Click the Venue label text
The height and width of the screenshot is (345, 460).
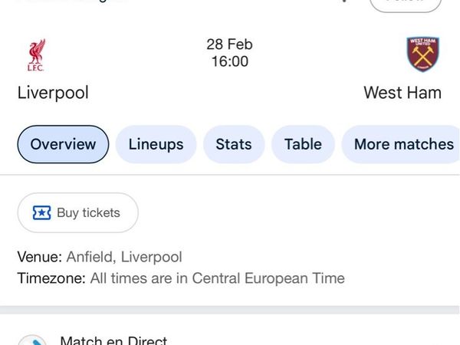tap(39, 257)
